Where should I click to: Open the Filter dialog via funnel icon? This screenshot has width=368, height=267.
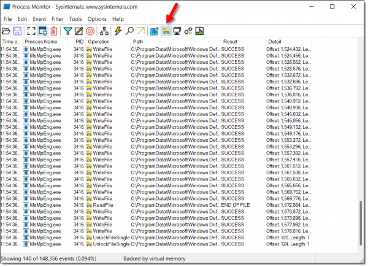point(67,31)
